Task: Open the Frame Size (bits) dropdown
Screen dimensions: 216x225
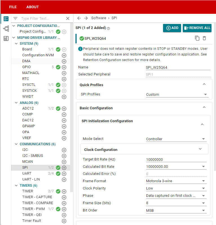Action: (176, 203)
